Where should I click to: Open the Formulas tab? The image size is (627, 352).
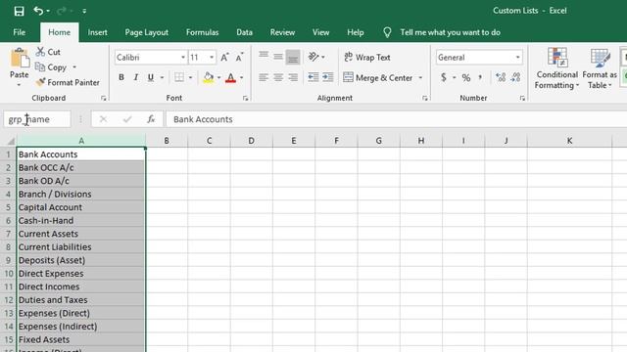point(203,32)
